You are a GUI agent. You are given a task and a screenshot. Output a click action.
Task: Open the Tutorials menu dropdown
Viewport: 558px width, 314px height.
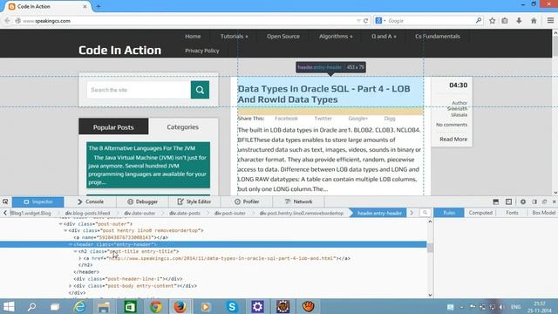pyautogui.click(x=235, y=37)
